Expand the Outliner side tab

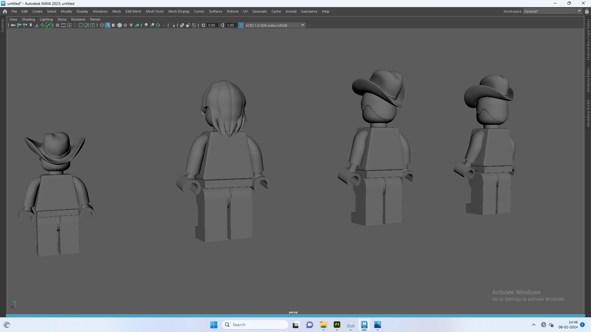point(2,26)
